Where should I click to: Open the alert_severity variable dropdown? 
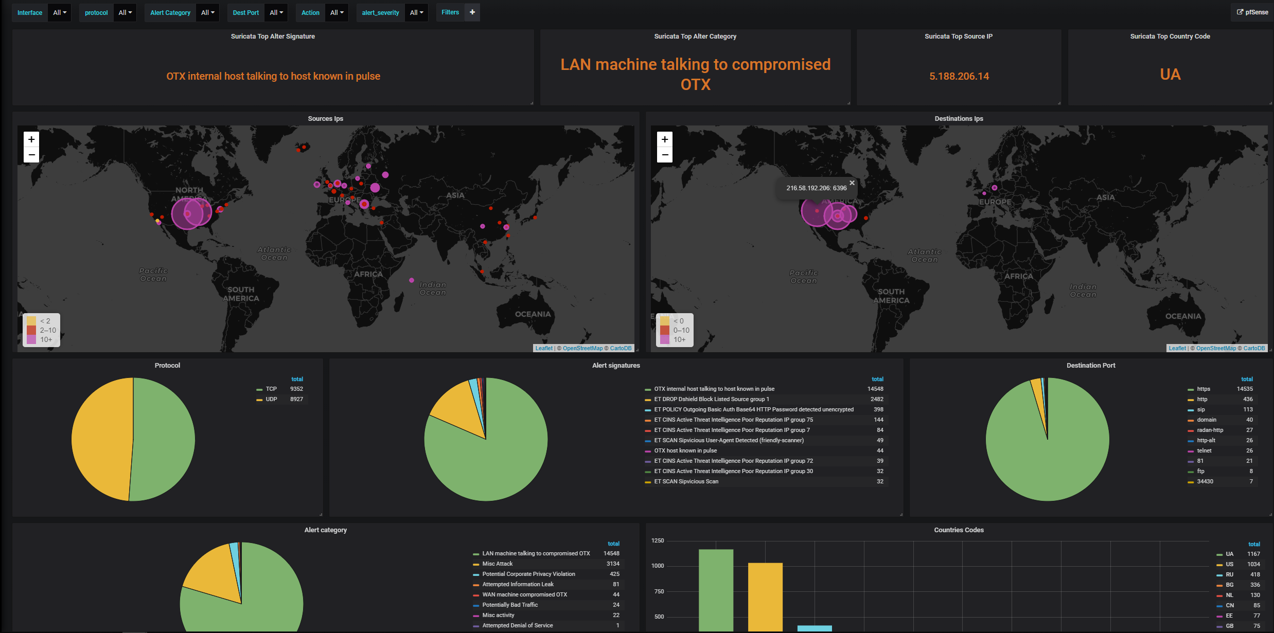416,12
